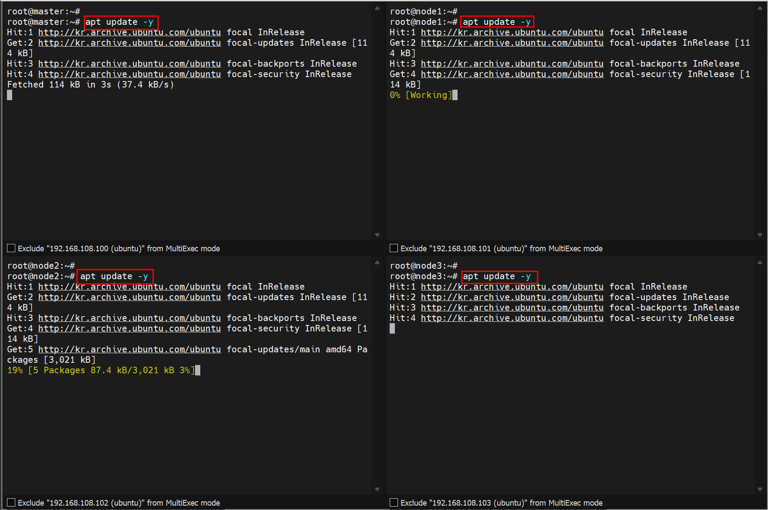Check Exclude 192.168.108.102 from MultiExec mode
The image size is (768, 510).
click(x=11, y=503)
